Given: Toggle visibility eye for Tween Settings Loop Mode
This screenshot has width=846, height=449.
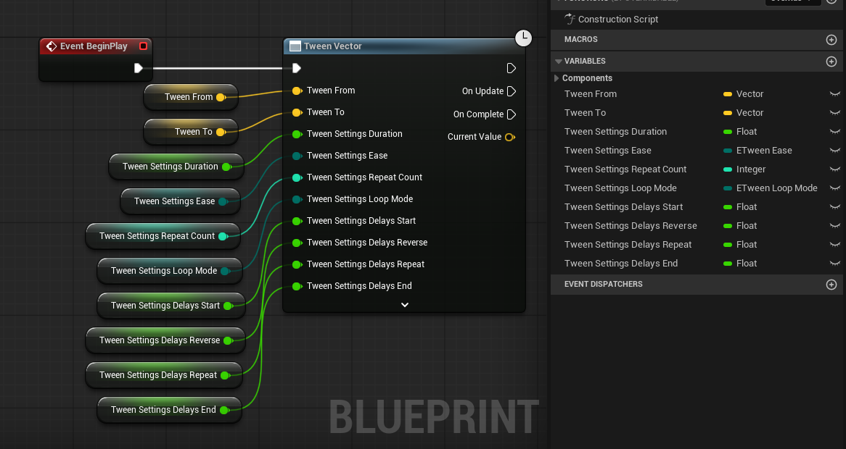Looking at the screenshot, I should 834,188.
